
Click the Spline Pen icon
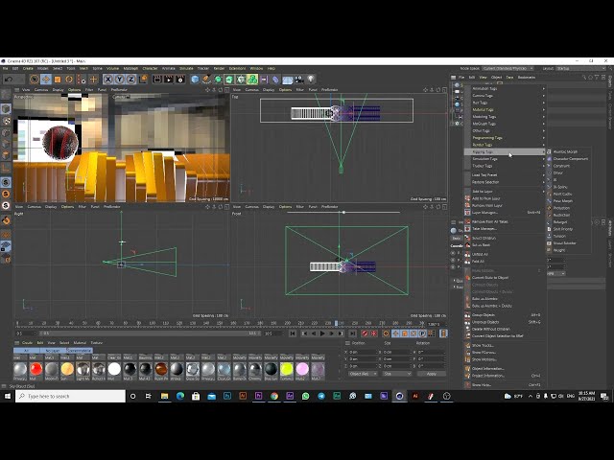pyautogui.click(x=206, y=80)
